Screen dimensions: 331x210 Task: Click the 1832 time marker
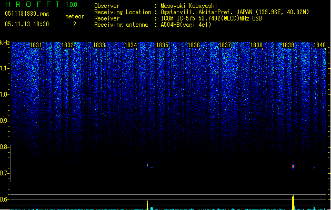(x=67, y=45)
